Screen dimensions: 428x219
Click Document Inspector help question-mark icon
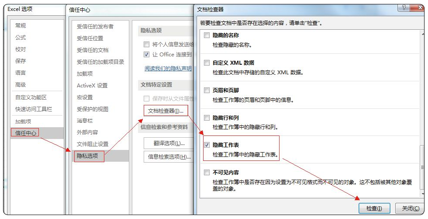404,7
